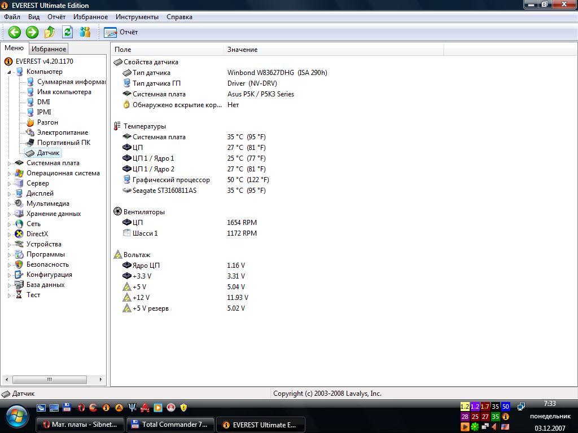Click the tree scrollbar right arrow
Viewport: 578px width, 433px height.
[x=100, y=379]
